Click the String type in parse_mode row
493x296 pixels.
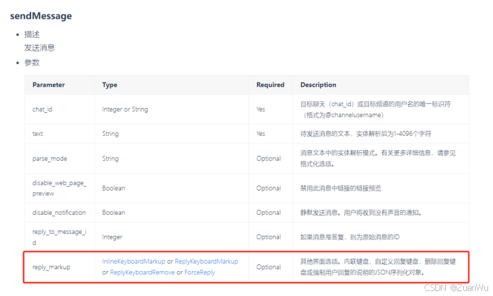click(111, 158)
